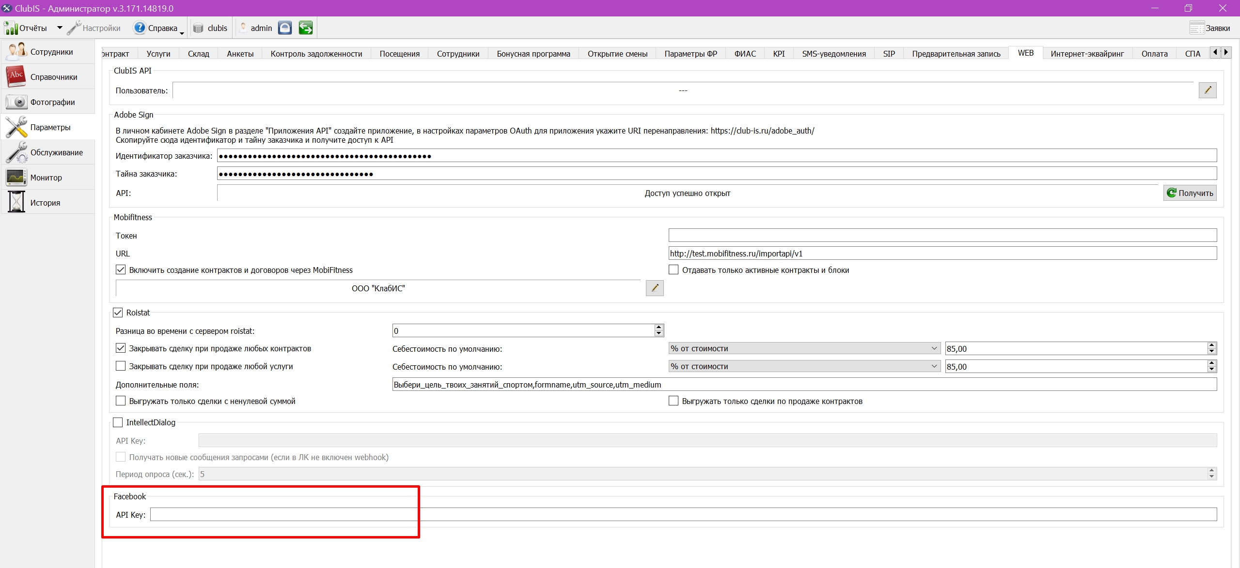Click the pencil icon next to ООО "КлабИС"

point(655,288)
